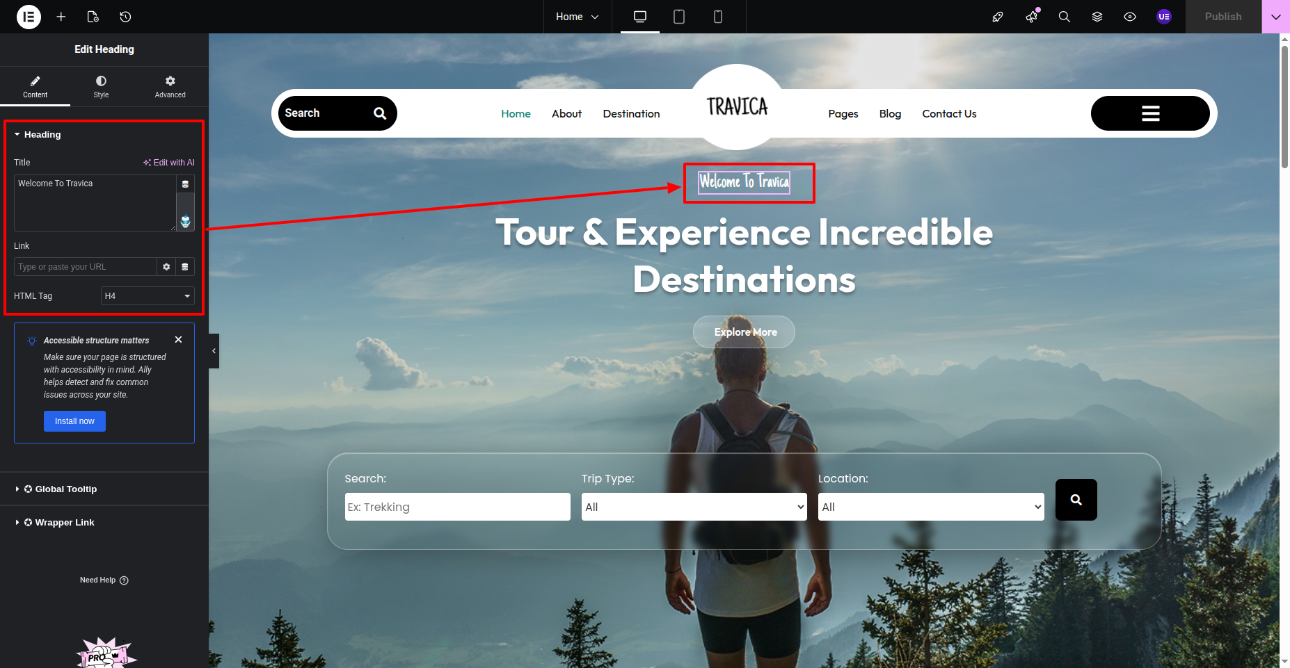
Task: Expand the Wrapper Link section
Action: (x=64, y=523)
